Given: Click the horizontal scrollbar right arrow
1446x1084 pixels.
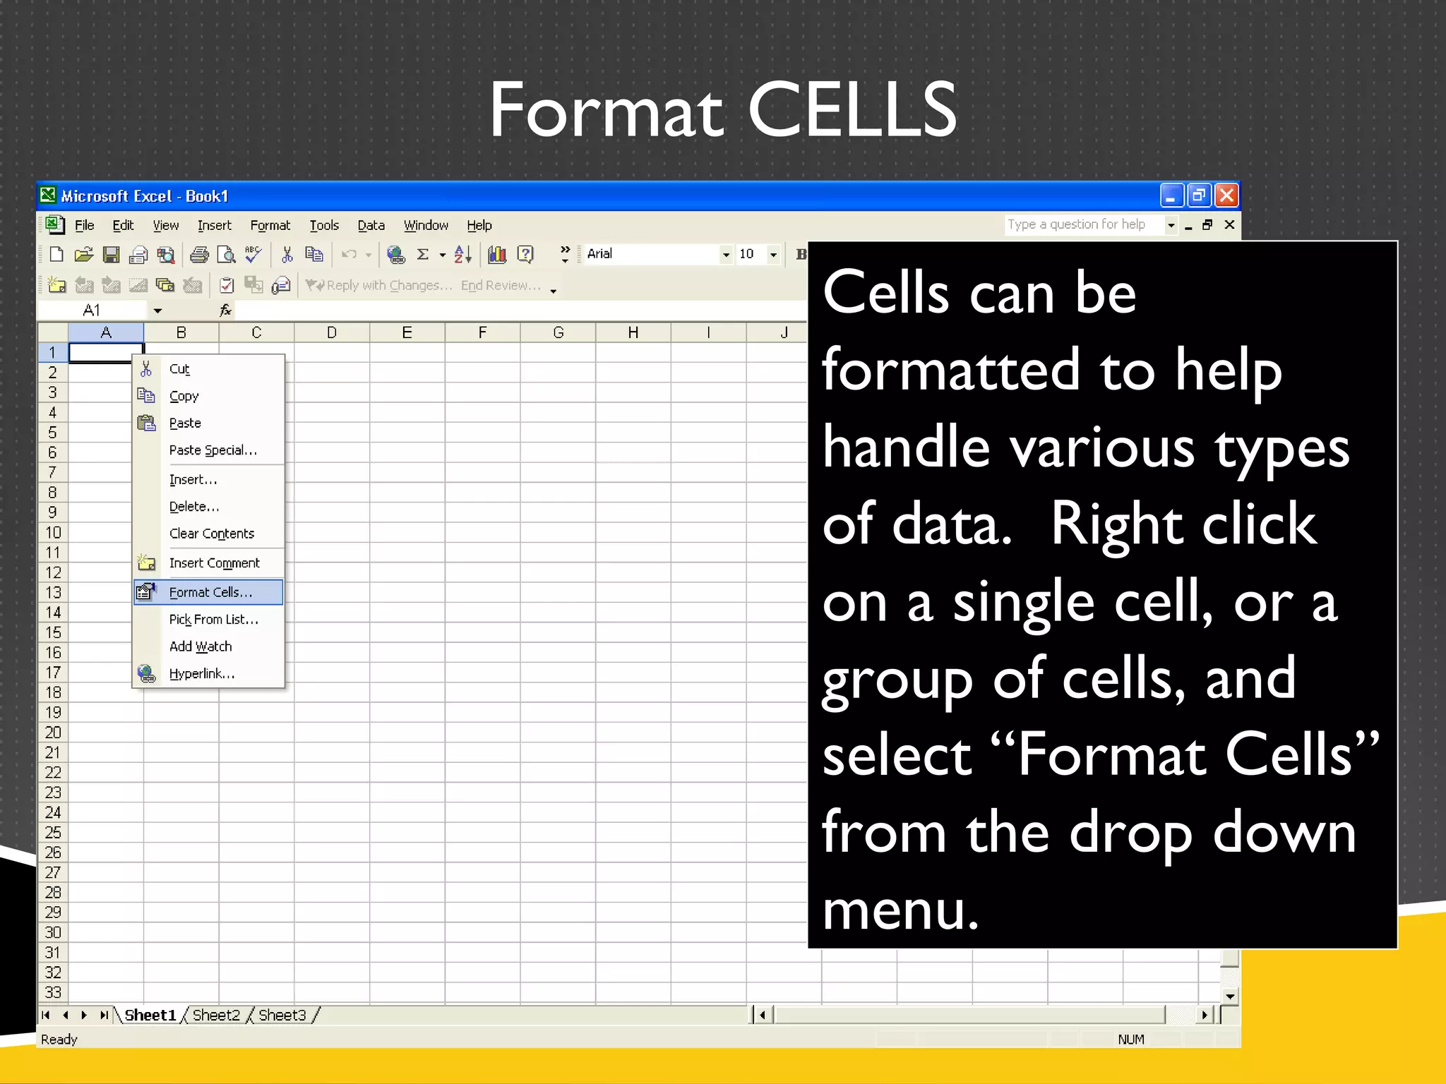Looking at the screenshot, I should (x=1205, y=1016).
